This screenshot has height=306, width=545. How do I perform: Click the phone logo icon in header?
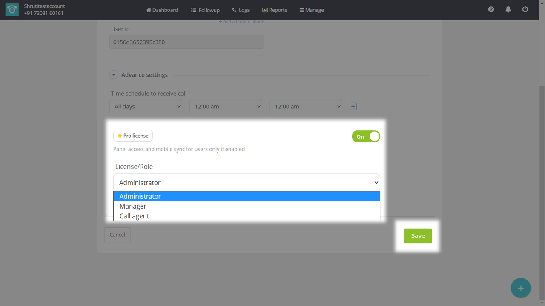(x=12, y=10)
